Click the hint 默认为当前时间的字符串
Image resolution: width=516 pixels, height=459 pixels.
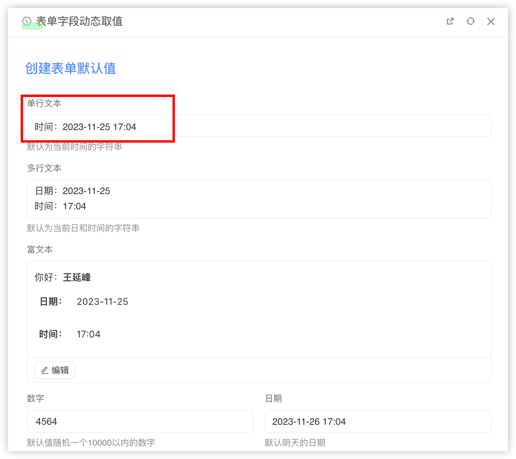tap(74, 147)
